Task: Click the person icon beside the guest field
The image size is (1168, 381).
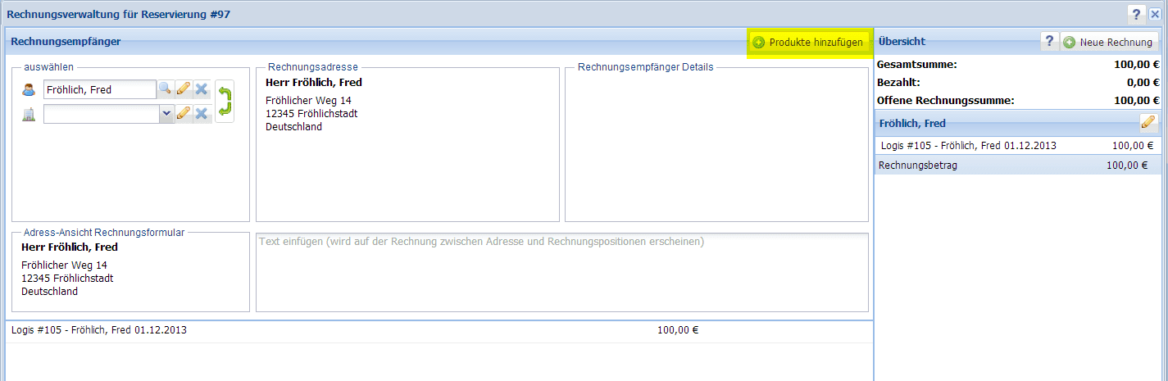Action: pyautogui.click(x=30, y=89)
